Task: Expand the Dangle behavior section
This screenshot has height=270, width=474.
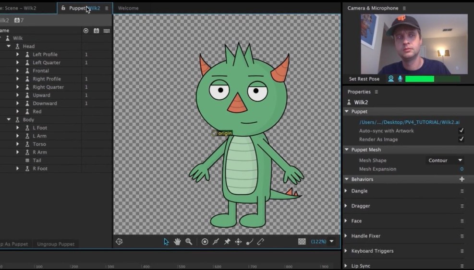Action: [x=346, y=191]
